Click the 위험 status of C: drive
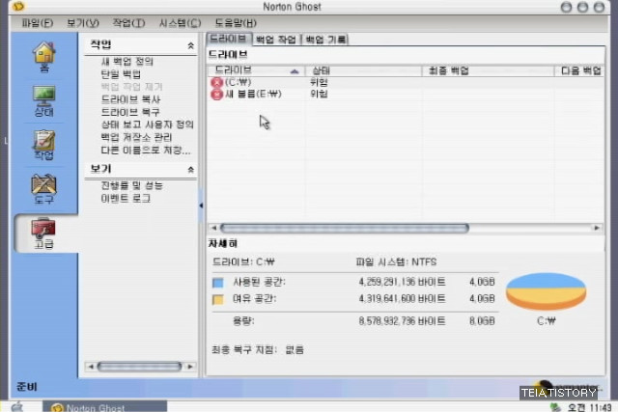The width and height of the screenshot is (618, 412). coord(319,82)
